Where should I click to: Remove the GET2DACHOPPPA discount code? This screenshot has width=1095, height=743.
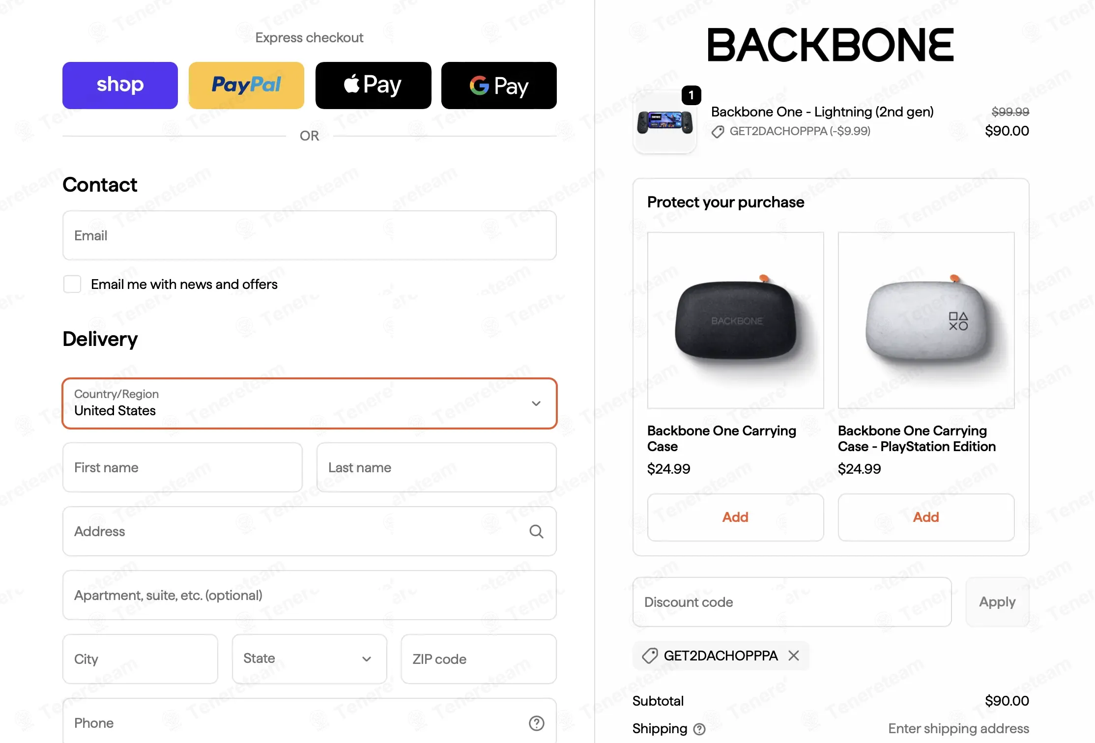point(794,656)
